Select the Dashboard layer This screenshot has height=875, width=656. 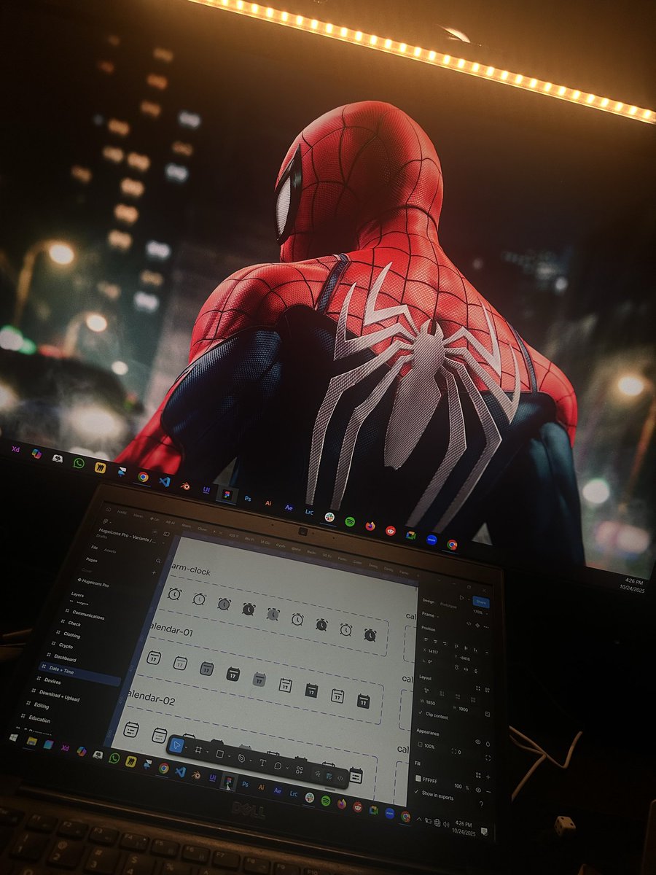[x=65, y=657]
